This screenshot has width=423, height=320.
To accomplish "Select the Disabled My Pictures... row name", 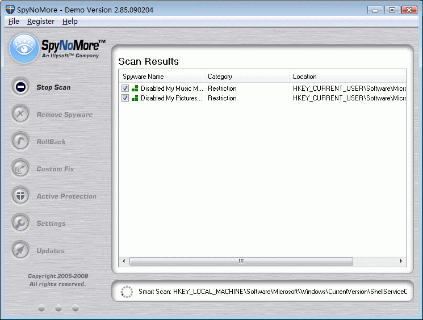I will [171, 98].
